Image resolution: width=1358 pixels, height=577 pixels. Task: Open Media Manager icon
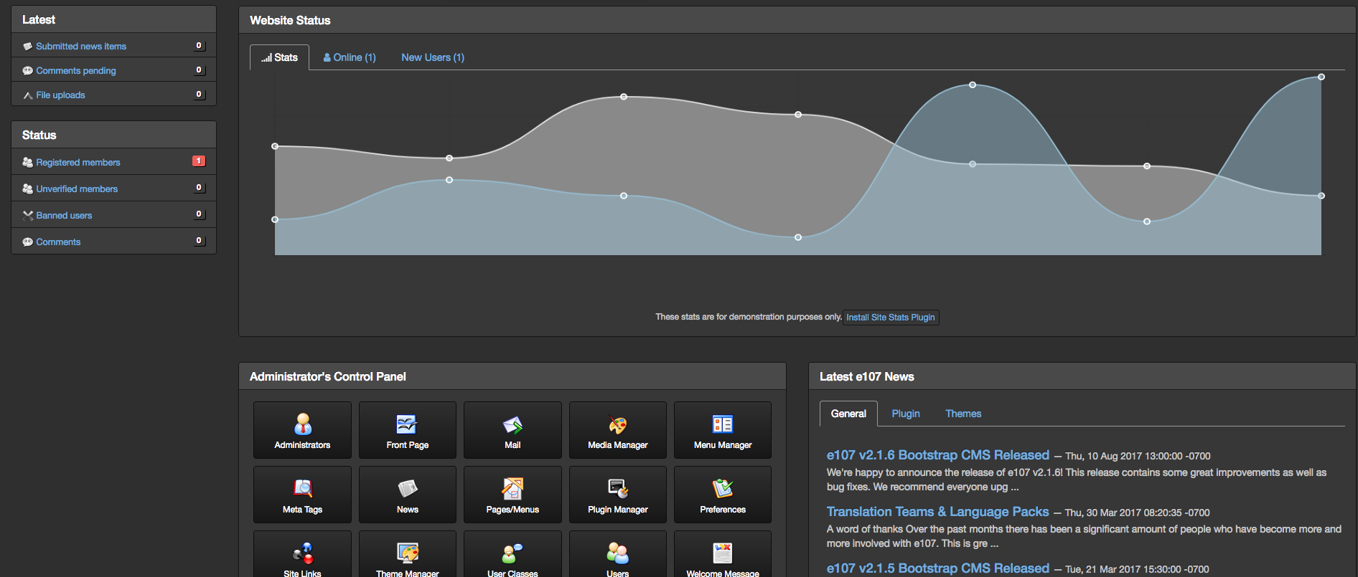click(x=617, y=430)
